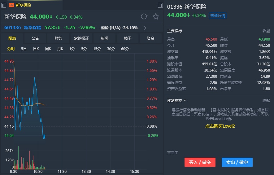Switch chart to 日K period

(36, 49)
